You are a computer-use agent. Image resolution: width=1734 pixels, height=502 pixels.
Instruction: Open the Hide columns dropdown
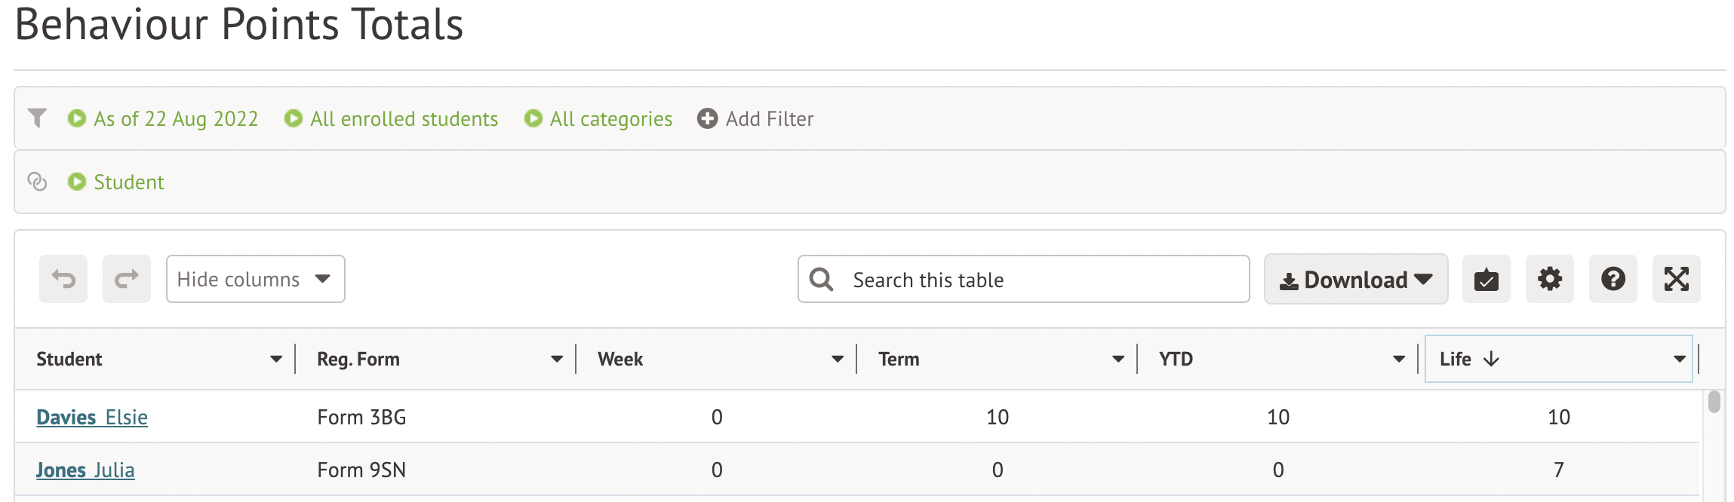pos(255,279)
